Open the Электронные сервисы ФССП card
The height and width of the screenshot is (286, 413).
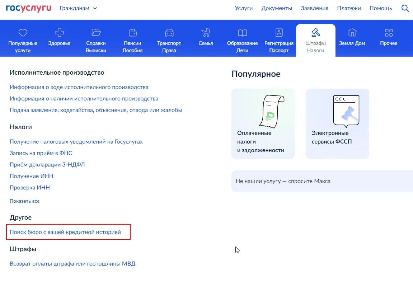337,124
